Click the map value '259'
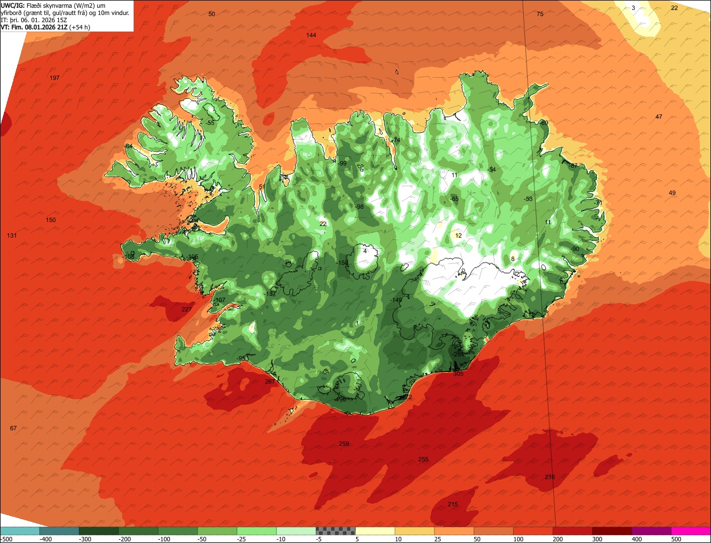 pos(344,444)
